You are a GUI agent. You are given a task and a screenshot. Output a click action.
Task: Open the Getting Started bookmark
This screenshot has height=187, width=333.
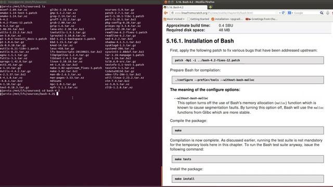pyautogui.click(x=198, y=19)
